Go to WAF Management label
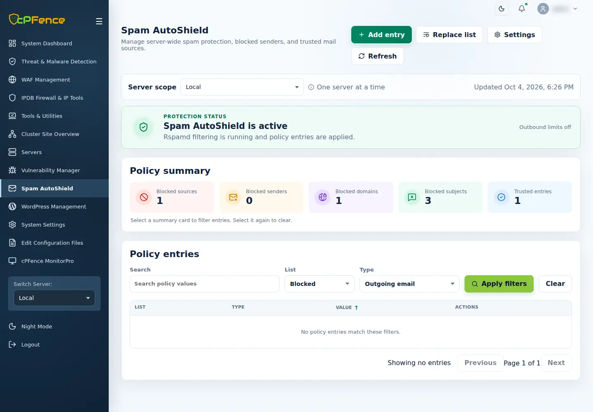593x412 pixels. click(x=46, y=80)
